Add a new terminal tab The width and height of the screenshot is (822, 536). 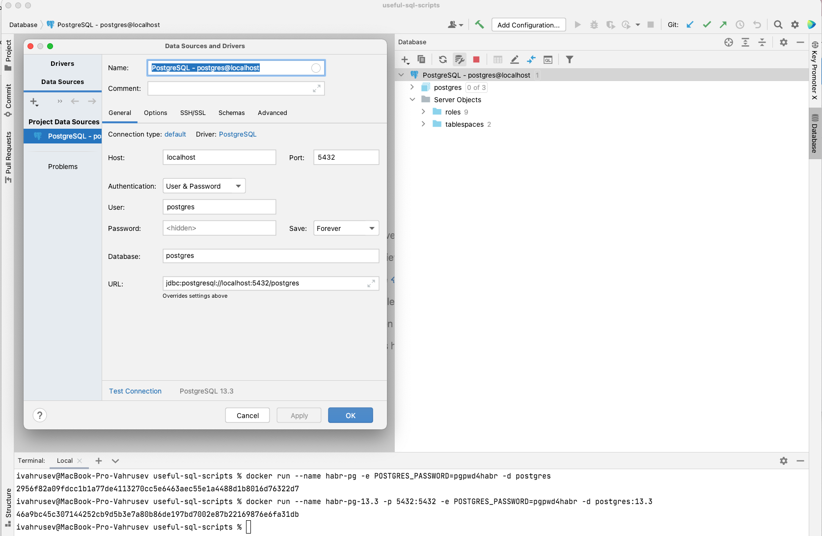coord(99,461)
